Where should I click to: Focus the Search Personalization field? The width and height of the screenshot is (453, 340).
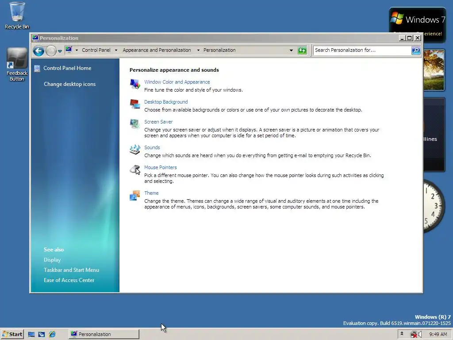click(362, 50)
